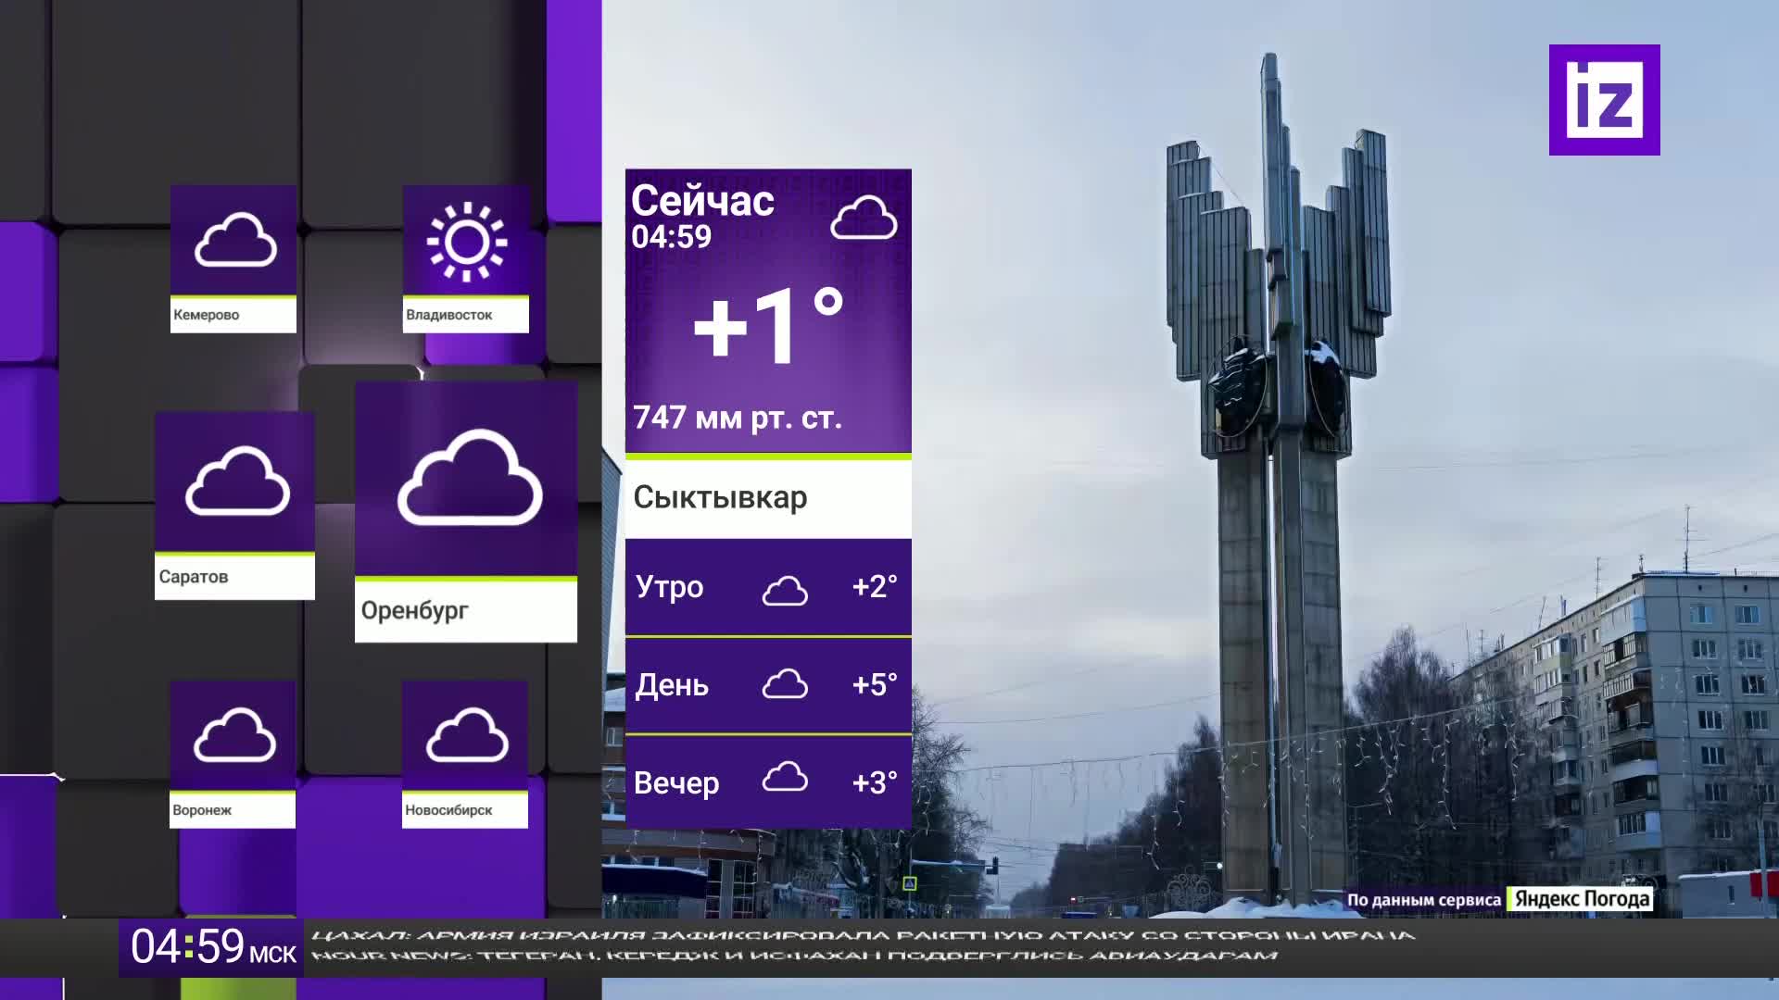The image size is (1779, 1000).
Task: Click the Оренбург city label
Action: (414, 610)
